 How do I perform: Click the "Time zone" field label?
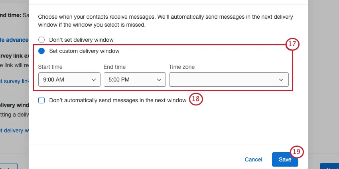181,67
